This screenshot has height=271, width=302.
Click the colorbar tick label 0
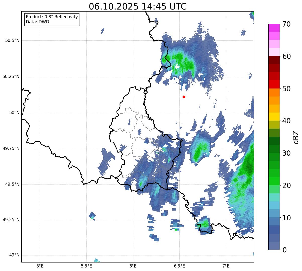(x=284, y=250)
